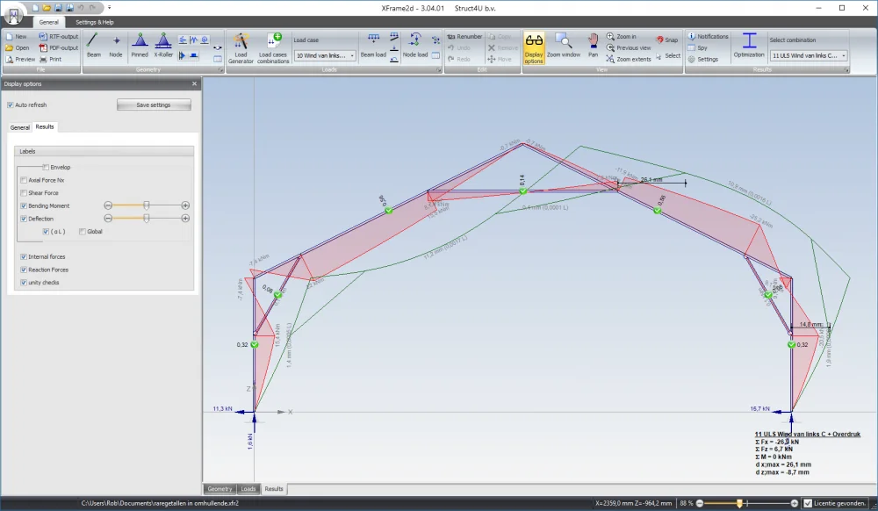Adjust zoom slider in status bar
The height and width of the screenshot is (511, 878).
click(x=739, y=503)
